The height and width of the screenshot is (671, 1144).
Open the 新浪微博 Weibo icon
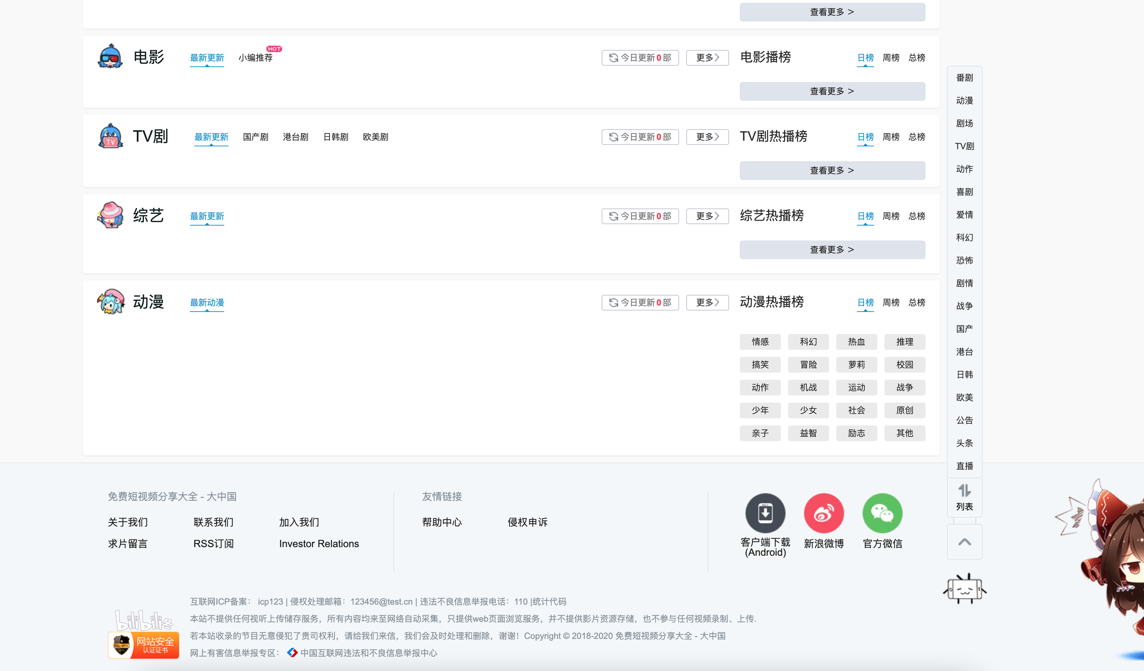pyautogui.click(x=823, y=513)
